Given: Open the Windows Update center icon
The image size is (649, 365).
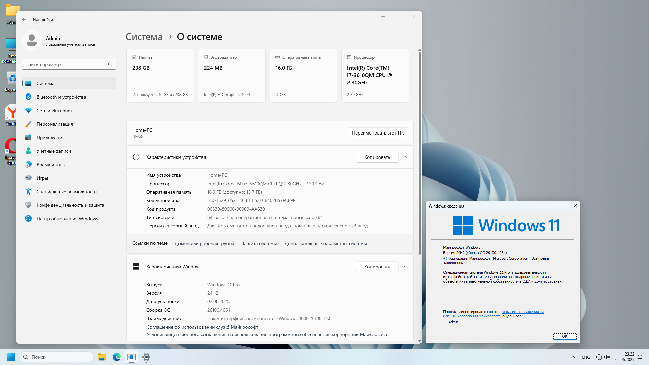Looking at the screenshot, I should tap(28, 219).
